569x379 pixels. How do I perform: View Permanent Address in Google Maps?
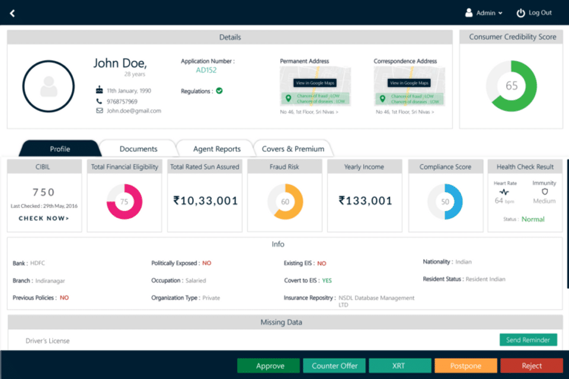[315, 83]
